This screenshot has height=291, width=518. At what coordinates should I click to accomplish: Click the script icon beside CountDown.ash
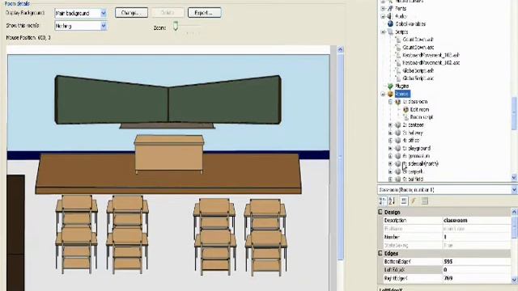[398, 40]
